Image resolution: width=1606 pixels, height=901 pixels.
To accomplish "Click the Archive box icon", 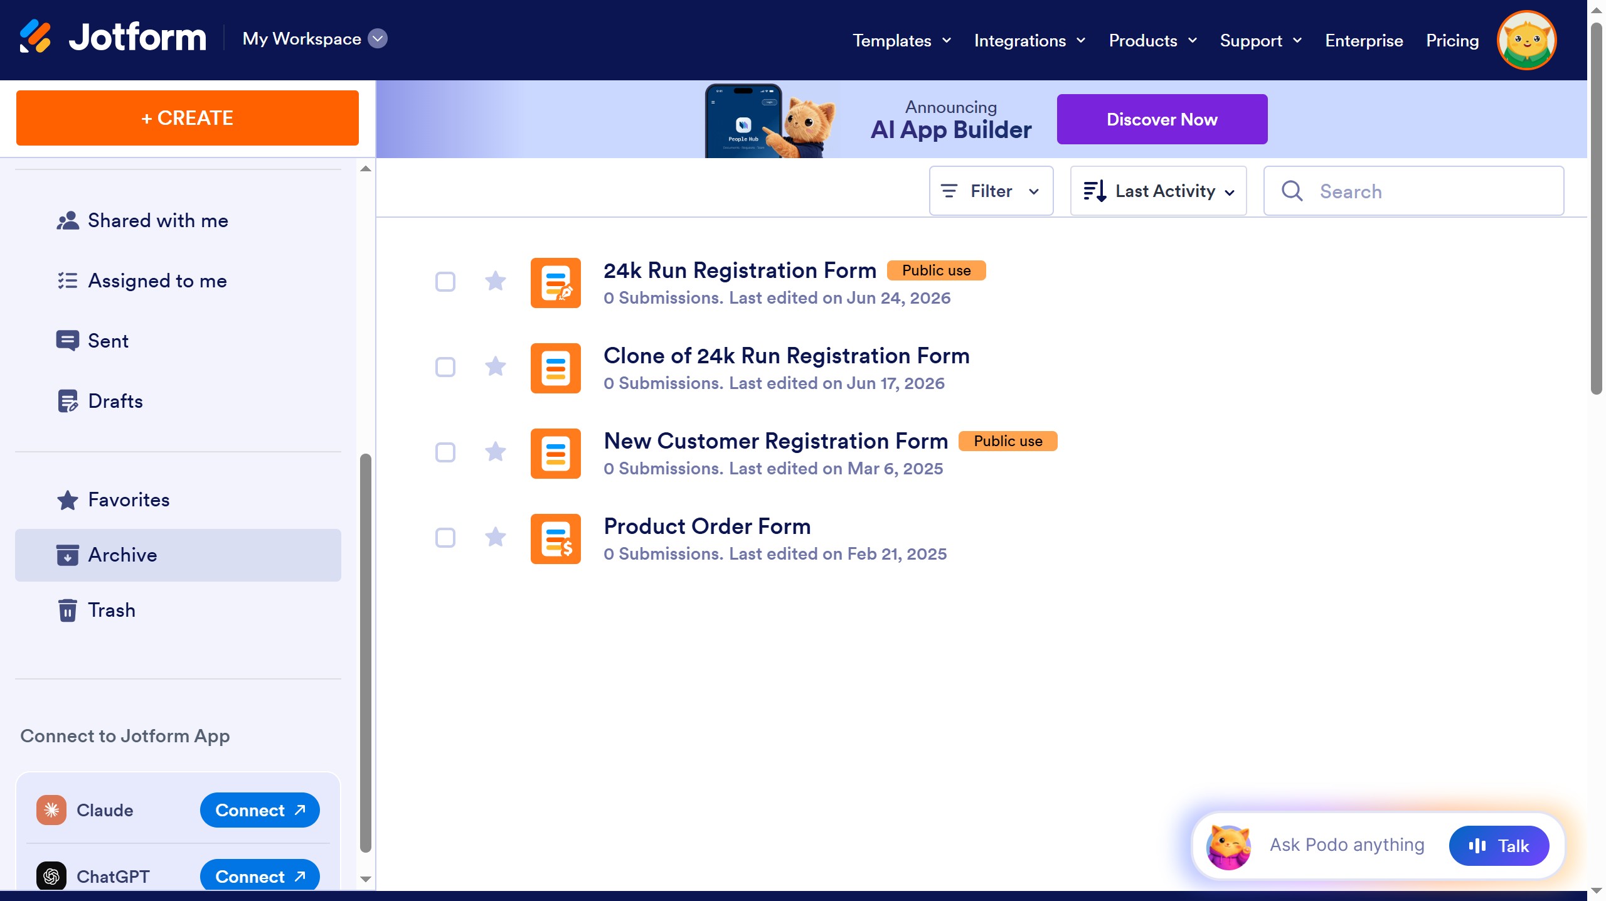I will tap(68, 555).
